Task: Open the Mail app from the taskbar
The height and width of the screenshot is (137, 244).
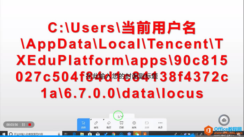Action: coord(98,134)
